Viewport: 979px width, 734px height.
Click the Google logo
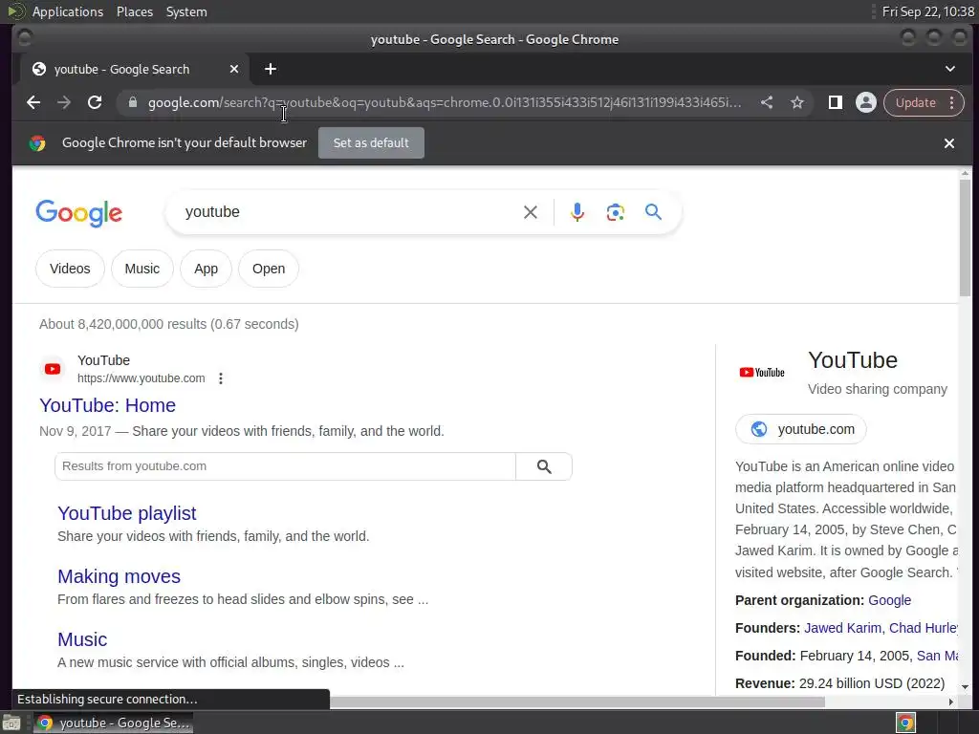[78, 213]
